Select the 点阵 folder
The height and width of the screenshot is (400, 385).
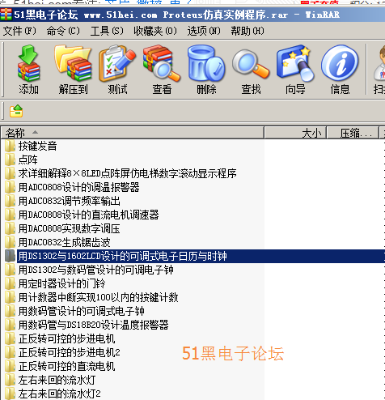pos(27,160)
